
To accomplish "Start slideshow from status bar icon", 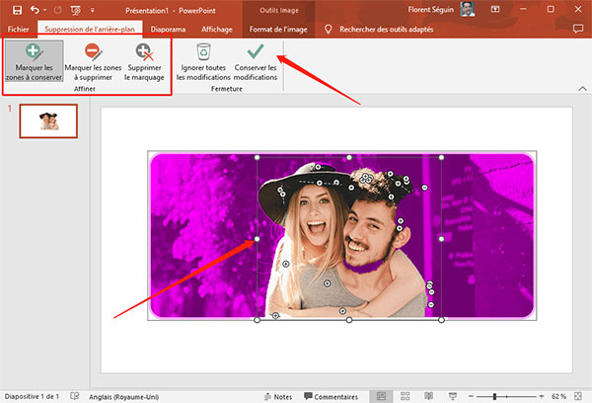I will (x=453, y=395).
